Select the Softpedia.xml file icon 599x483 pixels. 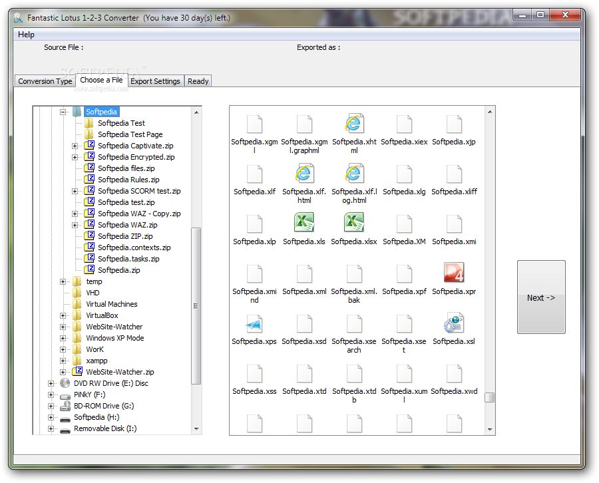(x=304, y=273)
